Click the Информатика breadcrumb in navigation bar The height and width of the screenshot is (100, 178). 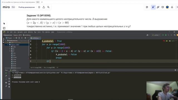8,35
